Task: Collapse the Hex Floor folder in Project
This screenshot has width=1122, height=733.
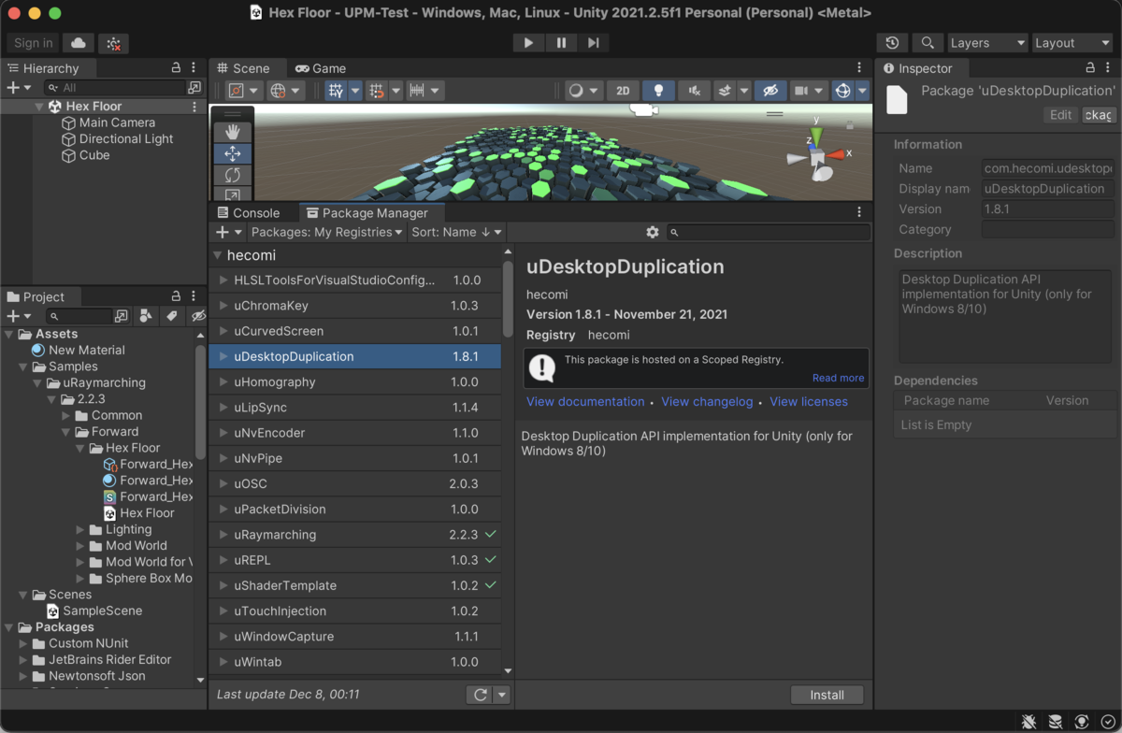Action: 79,448
